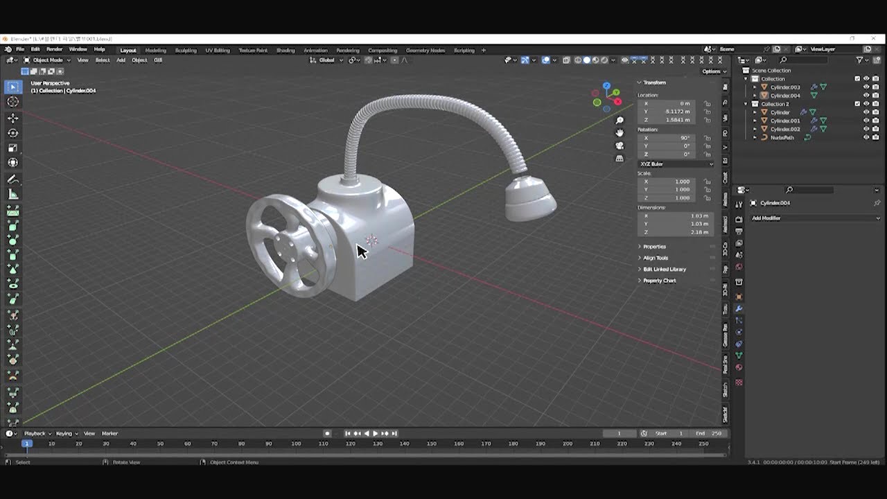
Task: Activate the Cursor tool
Action: click(12, 102)
